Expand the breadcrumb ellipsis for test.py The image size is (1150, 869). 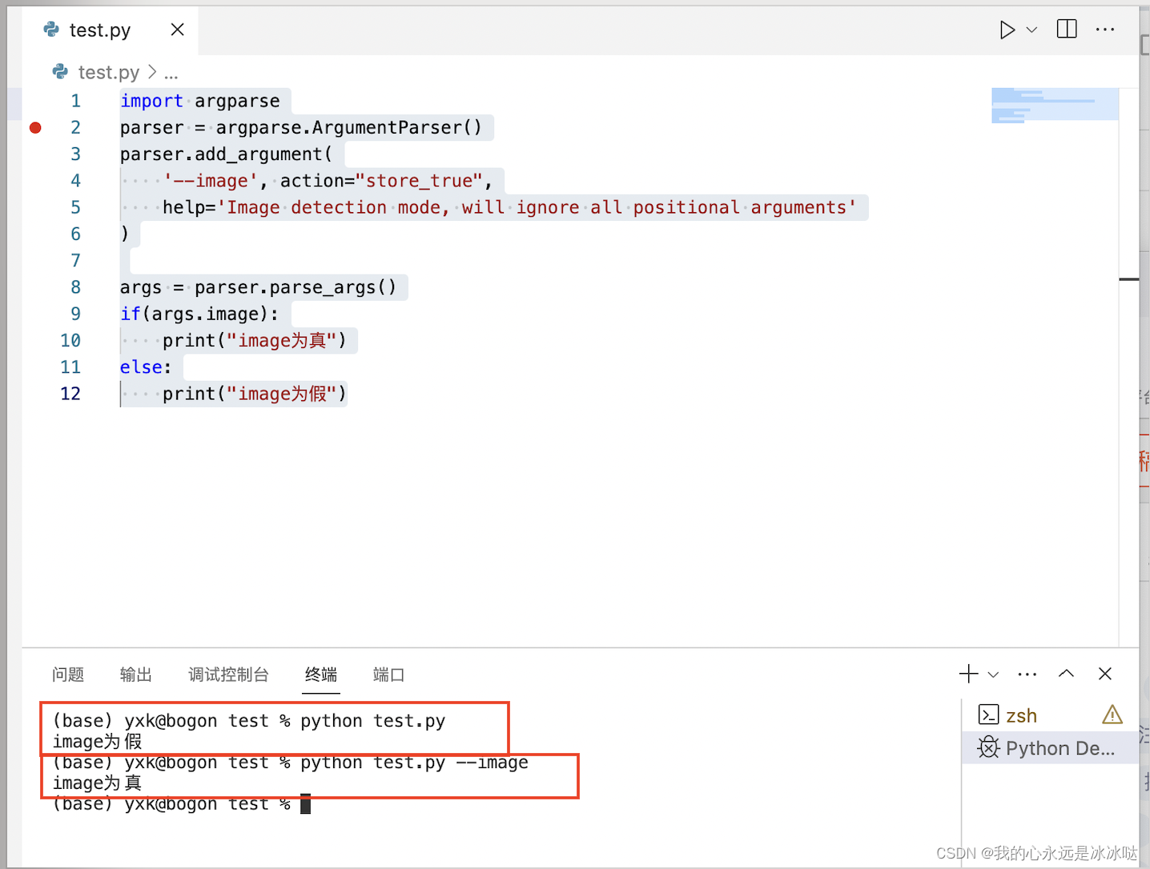point(171,72)
